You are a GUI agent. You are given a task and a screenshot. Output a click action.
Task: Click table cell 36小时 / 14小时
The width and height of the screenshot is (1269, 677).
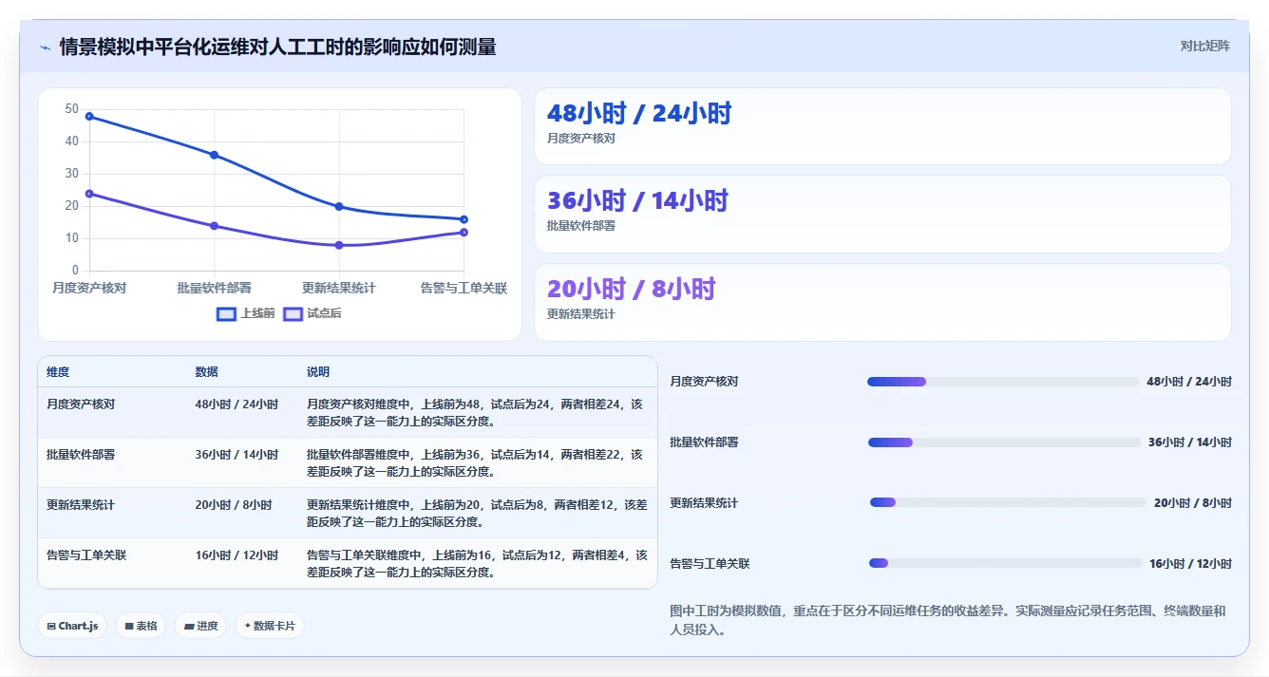[x=237, y=454]
